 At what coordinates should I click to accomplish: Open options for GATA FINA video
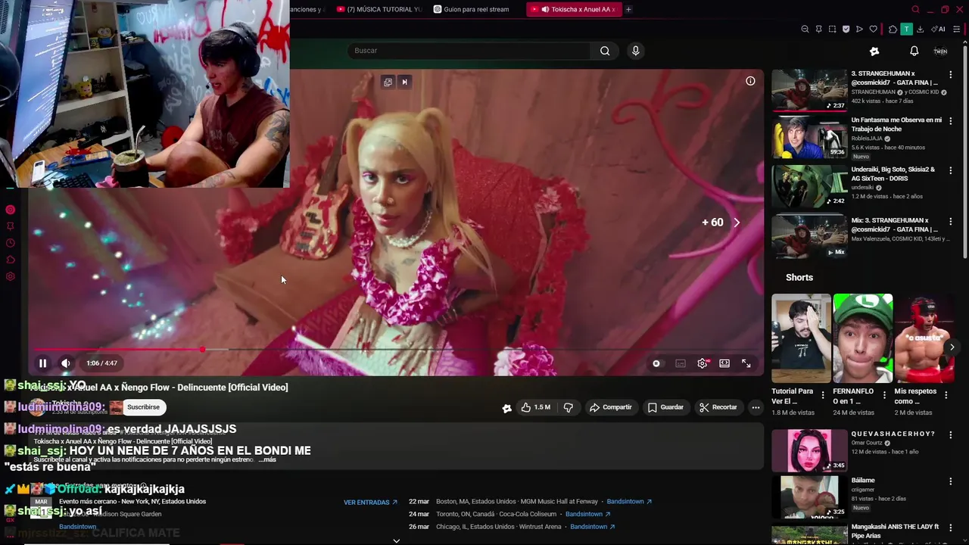951,75
